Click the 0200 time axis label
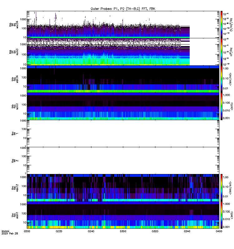The width and height of the screenshot is (234, 249). [27, 231]
